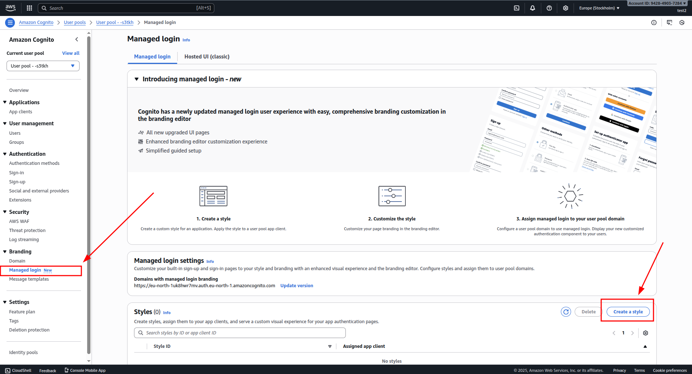Image resolution: width=692 pixels, height=374 pixels.
Task: Open Threat protection nav item
Action: pyautogui.click(x=27, y=231)
